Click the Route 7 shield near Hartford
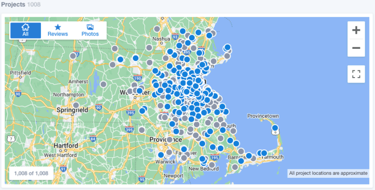This screenshot has width=375, height=190. [x=11, y=139]
